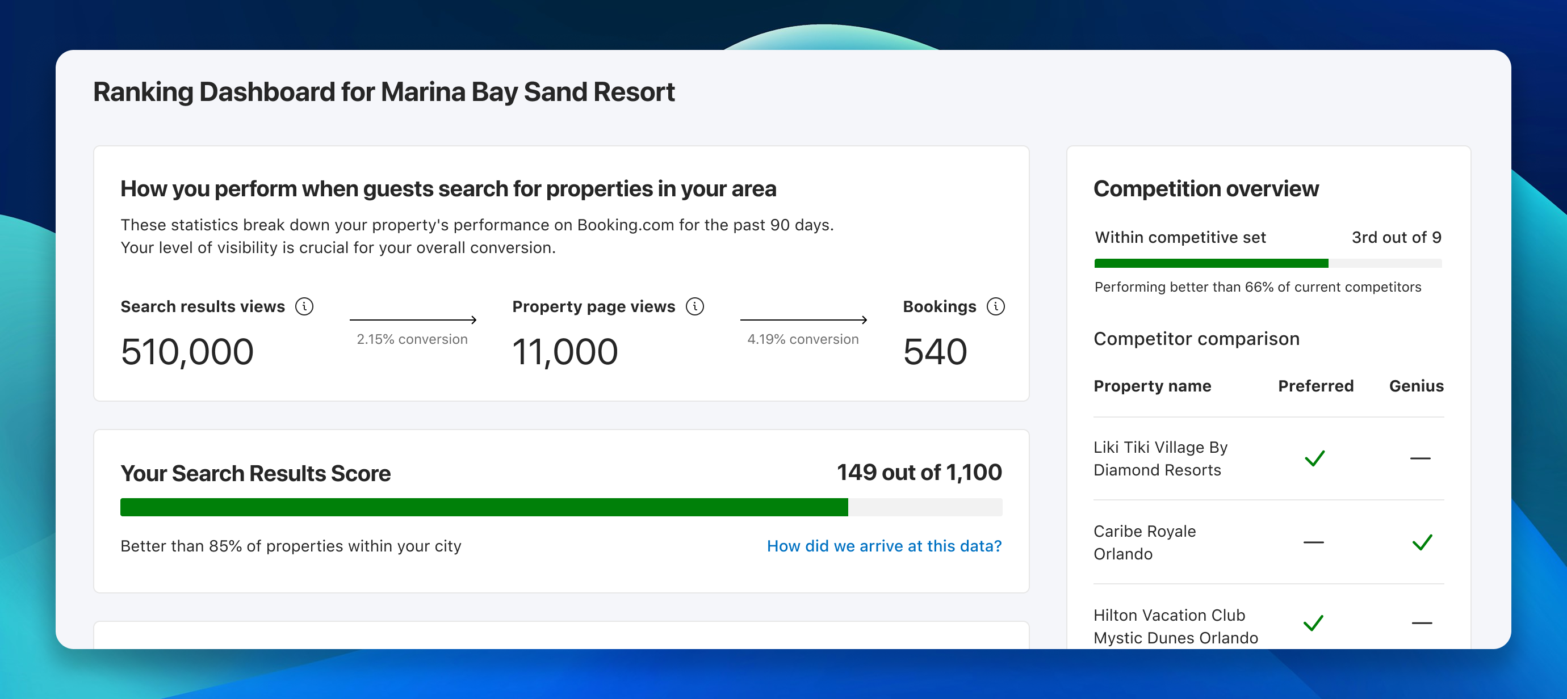Click the Preferred checkmark for Hilton Vacation Club
The width and height of the screenshot is (1567, 699).
point(1314,623)
